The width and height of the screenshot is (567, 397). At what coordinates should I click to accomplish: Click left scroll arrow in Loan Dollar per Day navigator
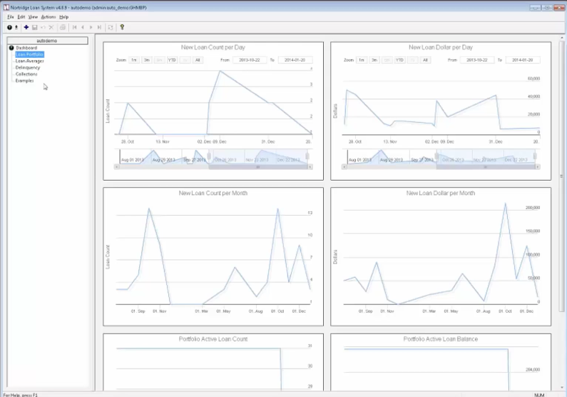[344, 167]
